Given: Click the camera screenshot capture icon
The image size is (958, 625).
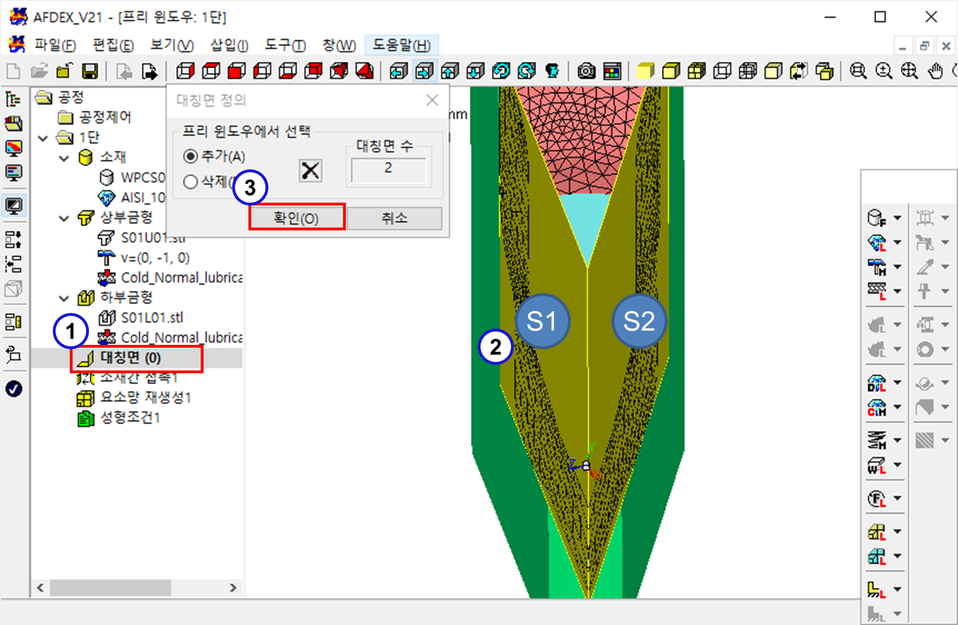Looking at the screenshot, I should [x=586, y=71].
